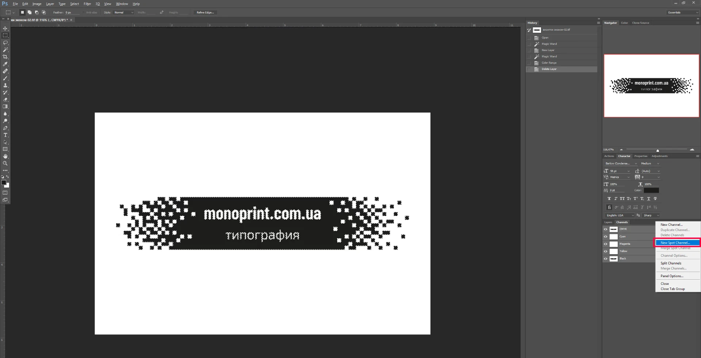The width and height of the screenshot is (701, 358).
Task: Select the Dodge tool
Action: tap(5, 121)
